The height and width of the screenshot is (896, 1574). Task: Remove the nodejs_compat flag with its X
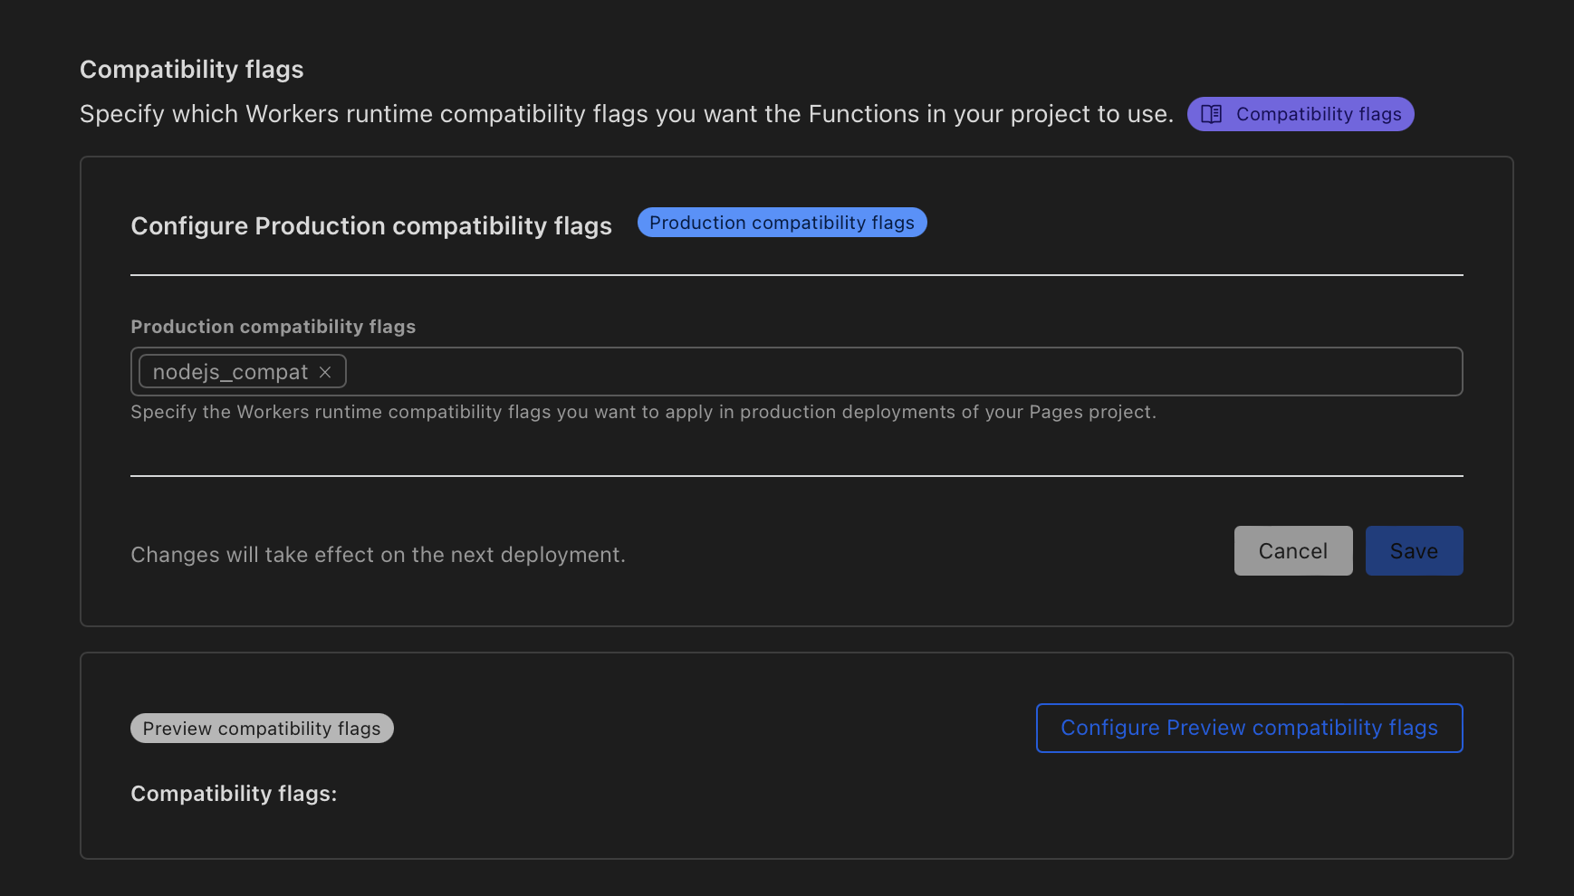[325, 372]
